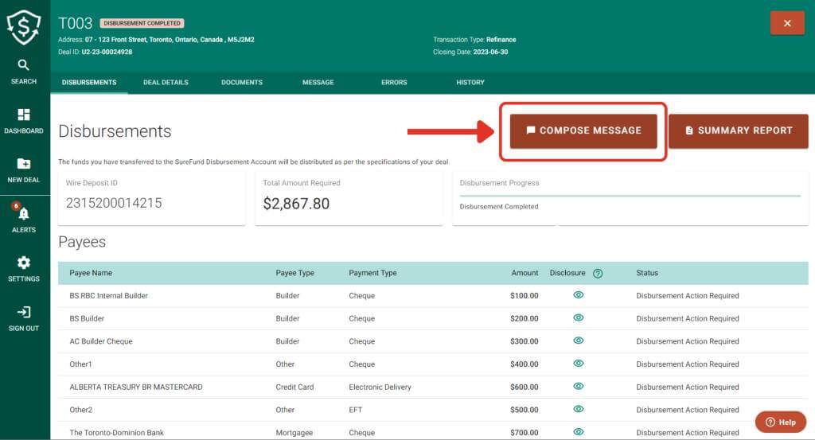
Task: View disclosure eye for Other1 row
Action: (x=579, y=364)
